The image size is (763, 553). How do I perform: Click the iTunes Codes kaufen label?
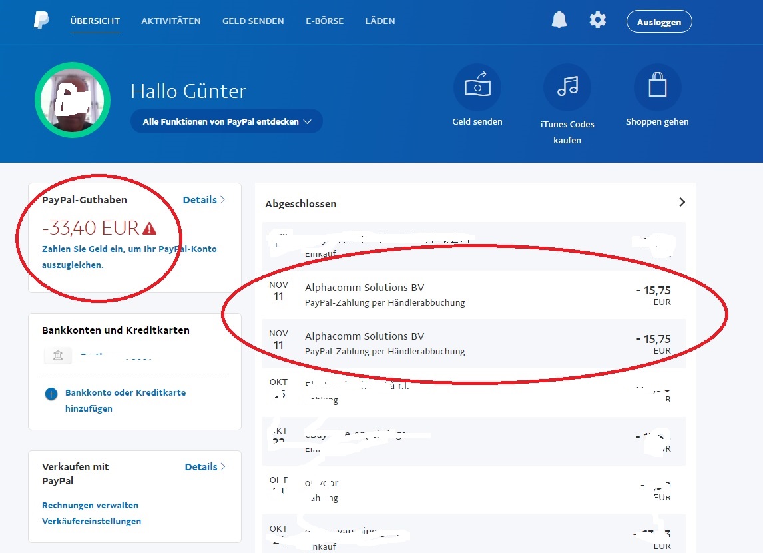pos(567,132)
